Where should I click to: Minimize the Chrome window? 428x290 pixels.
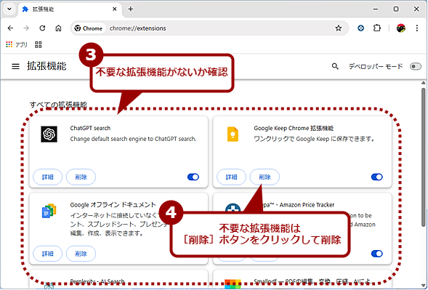point(376,9)
